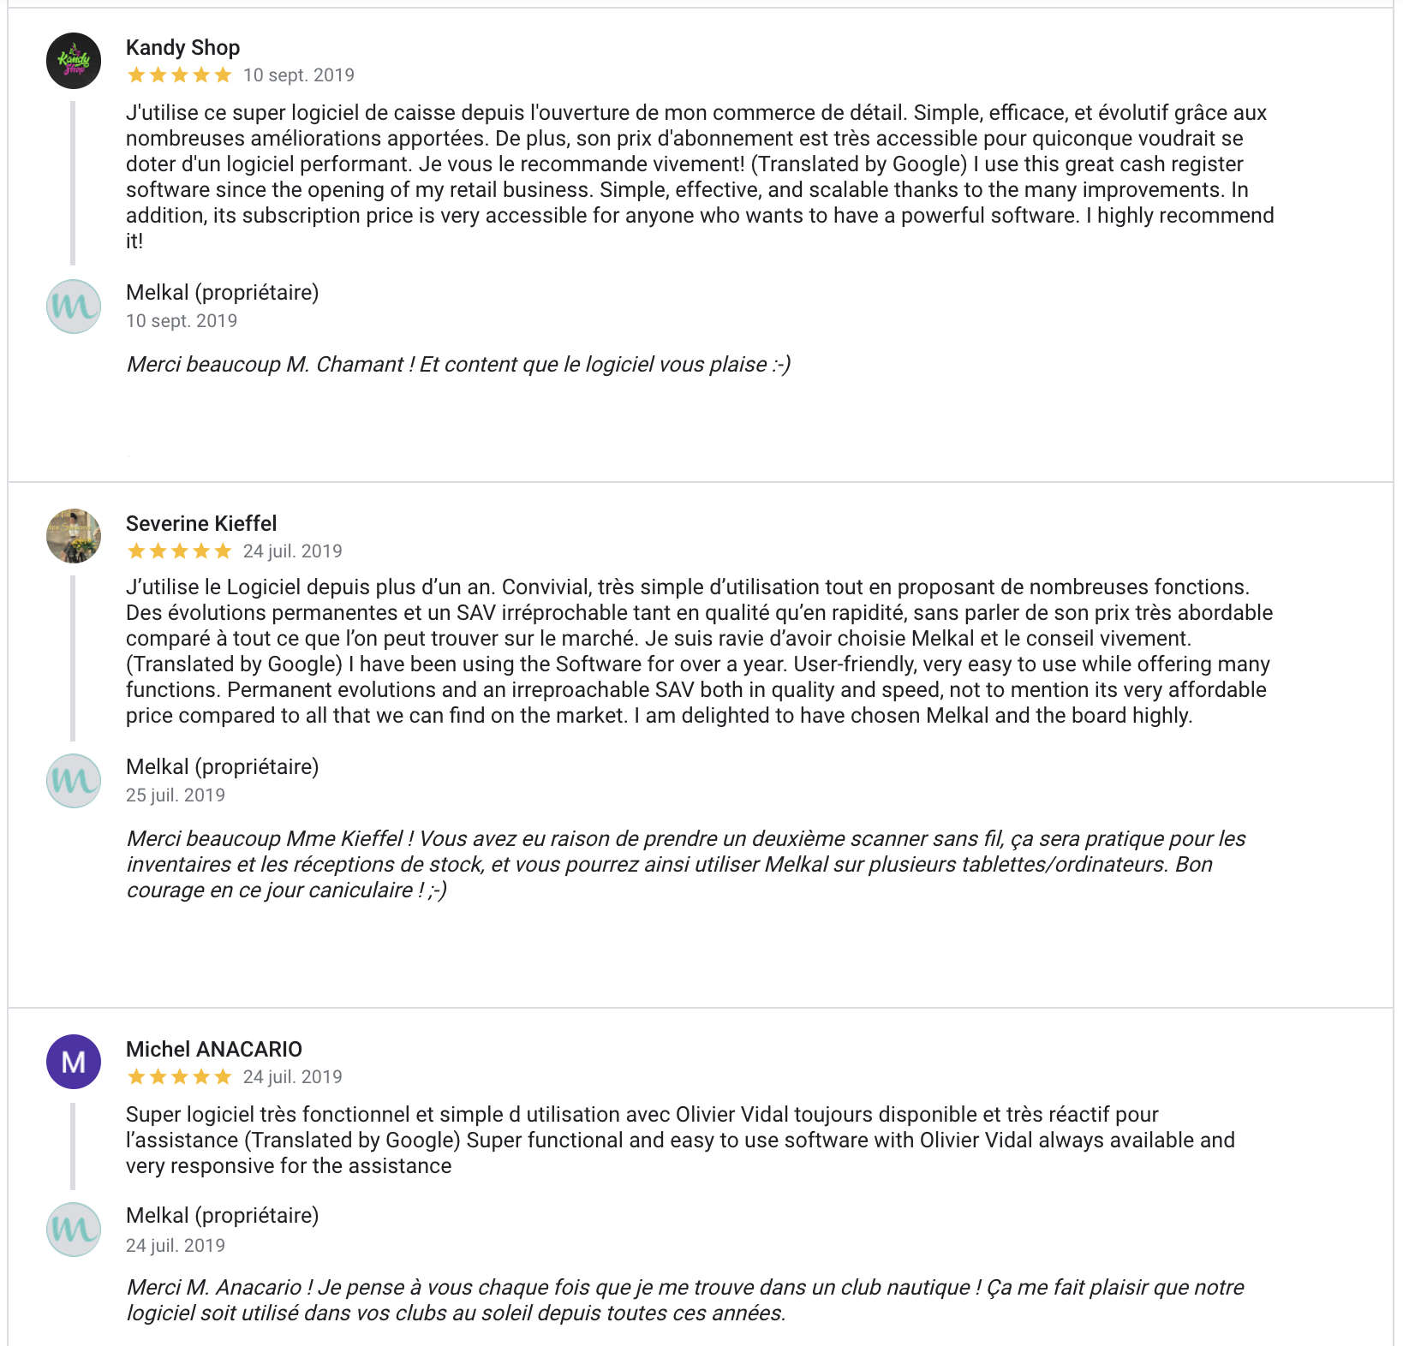This screenshot has width=1403, height=1346.
Task: Click Severine Kieffel's review date next to her stars
Action: tap(292, 551)
